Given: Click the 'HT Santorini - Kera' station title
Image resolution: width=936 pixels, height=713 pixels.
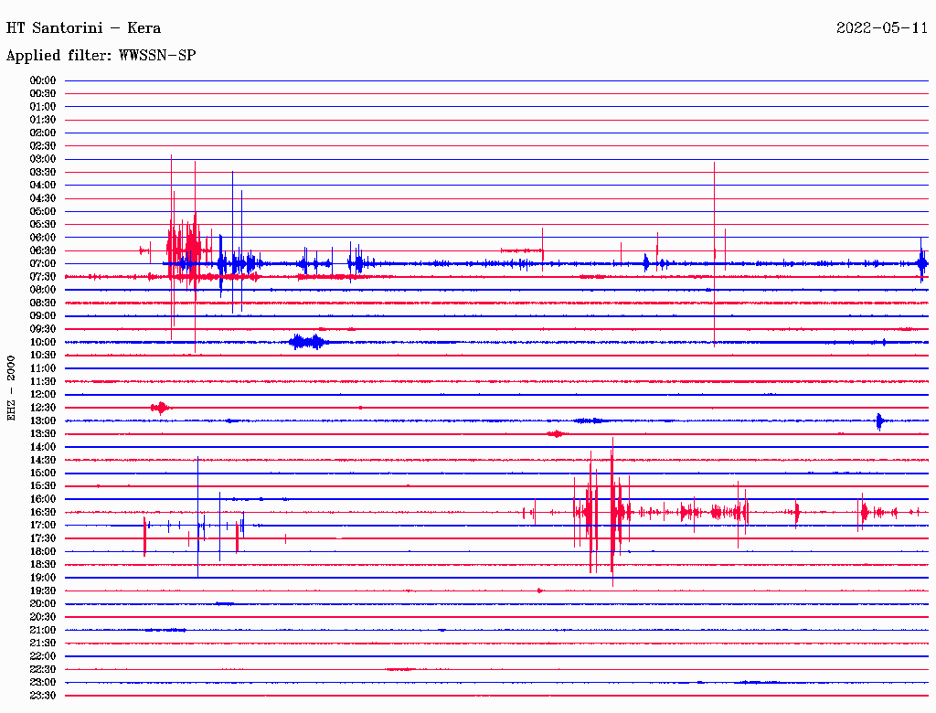Looking at the screenshot, I should 83,28.
